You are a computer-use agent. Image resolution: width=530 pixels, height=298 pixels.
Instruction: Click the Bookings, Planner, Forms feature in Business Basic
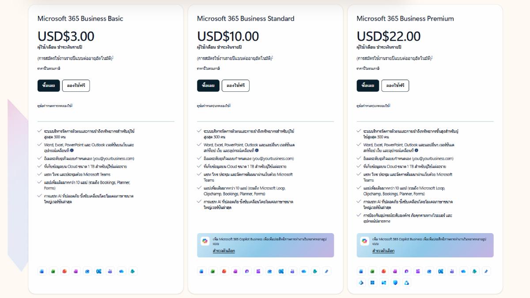pyautogui.click(x=87, y=185)
